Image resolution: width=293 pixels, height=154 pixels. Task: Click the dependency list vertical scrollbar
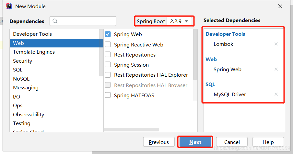coord(195,54)
